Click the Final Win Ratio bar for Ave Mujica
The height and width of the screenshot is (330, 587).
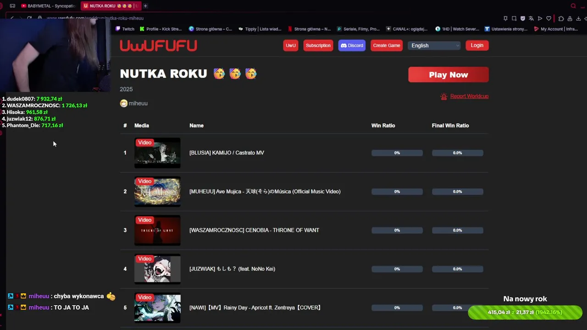tap(458, 192)
